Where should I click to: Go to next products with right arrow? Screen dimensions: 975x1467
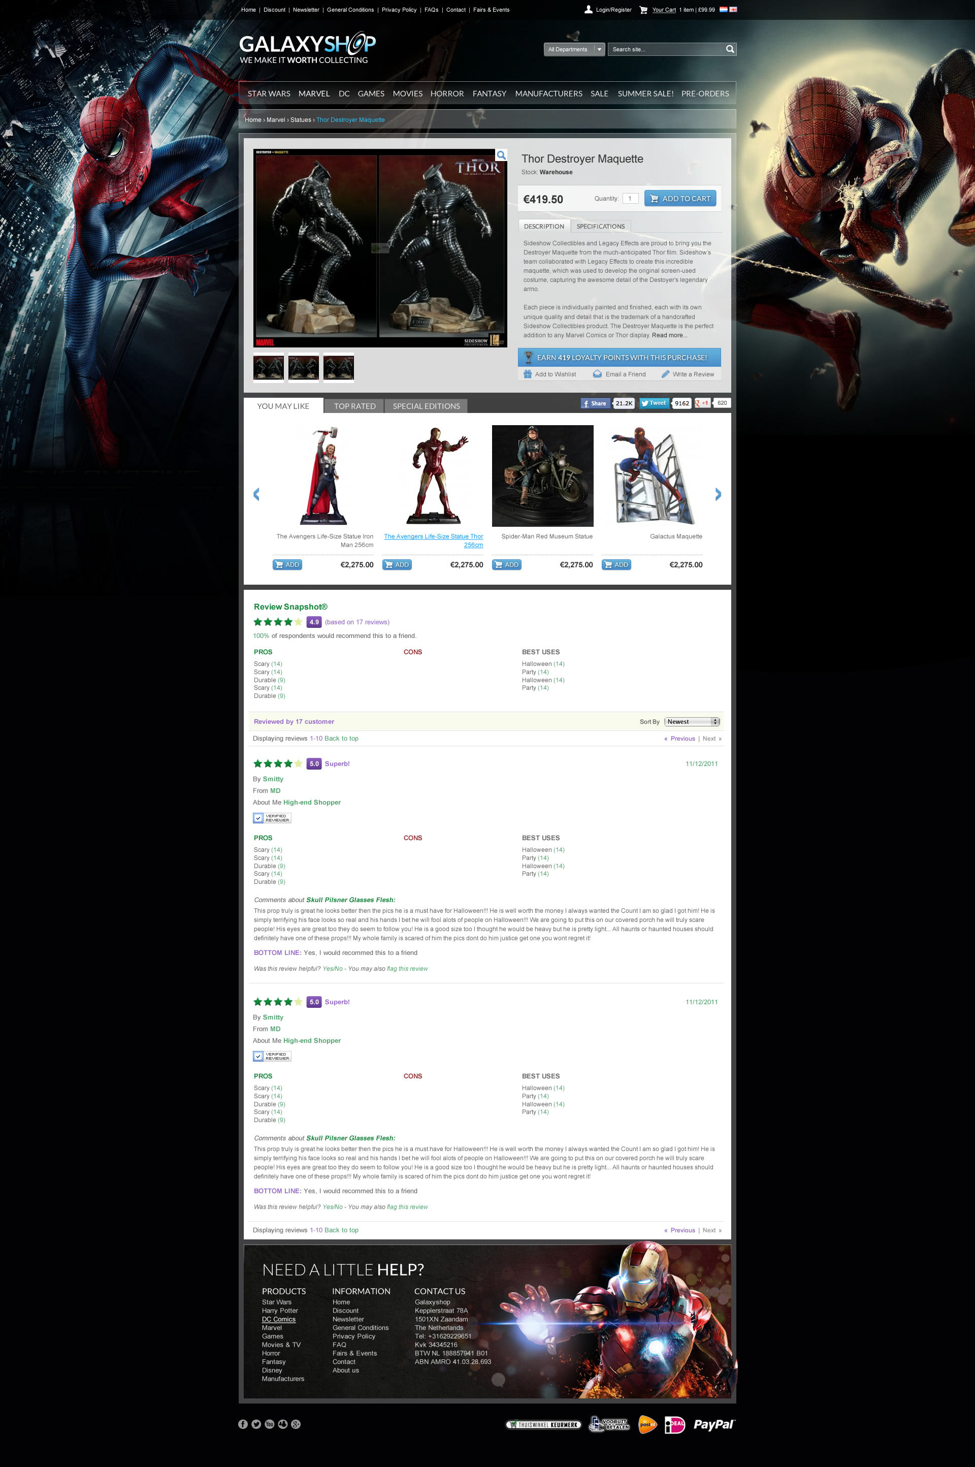pos(718,494)
